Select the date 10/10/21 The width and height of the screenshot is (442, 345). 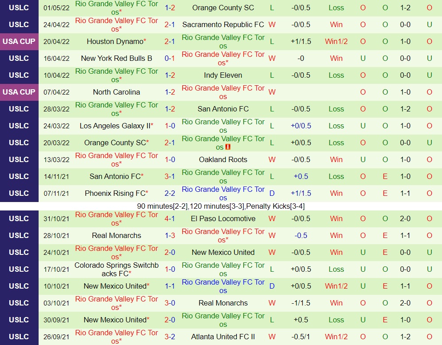pos(56,286)
